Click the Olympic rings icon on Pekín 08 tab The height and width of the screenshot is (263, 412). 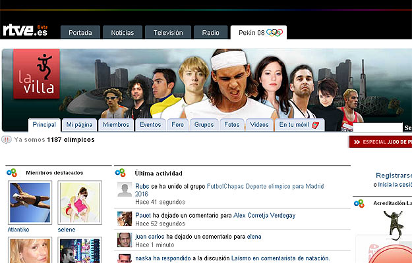click(x=274, y=33)
